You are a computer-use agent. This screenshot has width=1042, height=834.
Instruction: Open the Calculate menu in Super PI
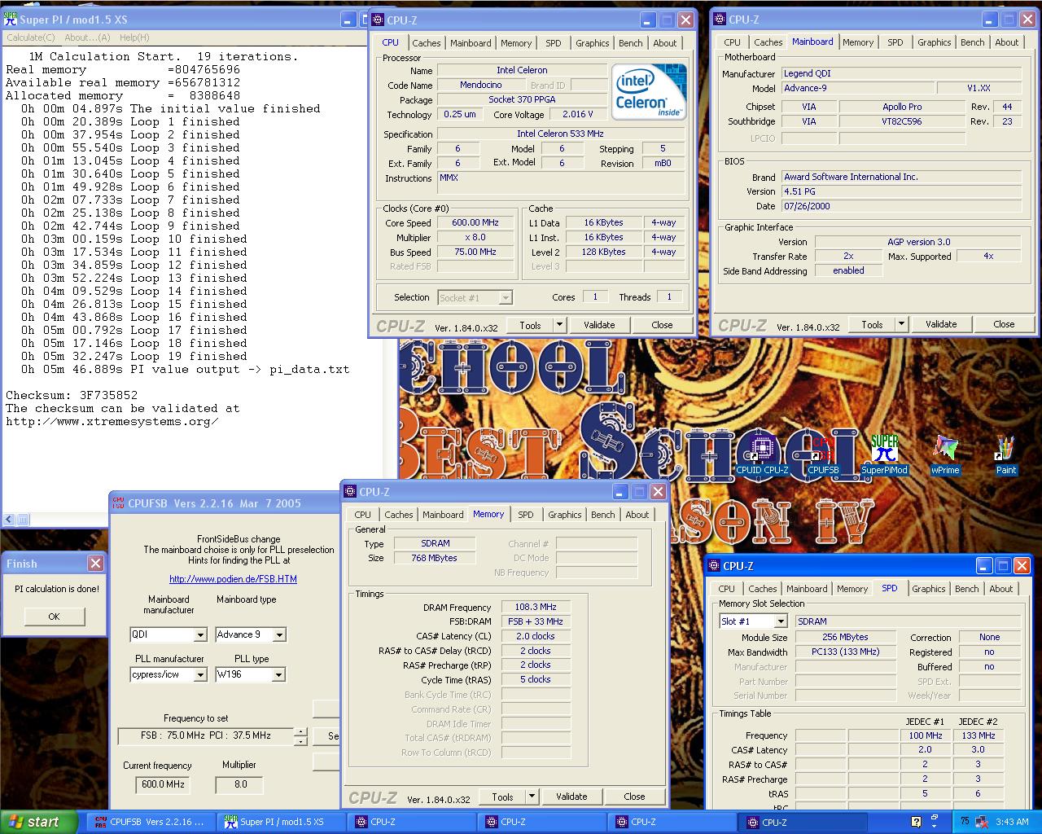(x=31, y=37)
